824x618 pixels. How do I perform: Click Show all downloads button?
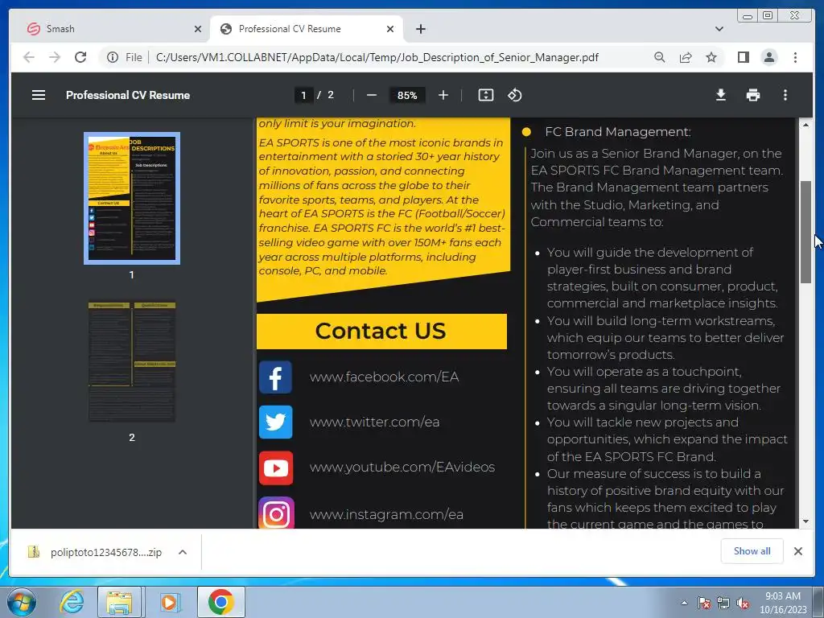752,550
